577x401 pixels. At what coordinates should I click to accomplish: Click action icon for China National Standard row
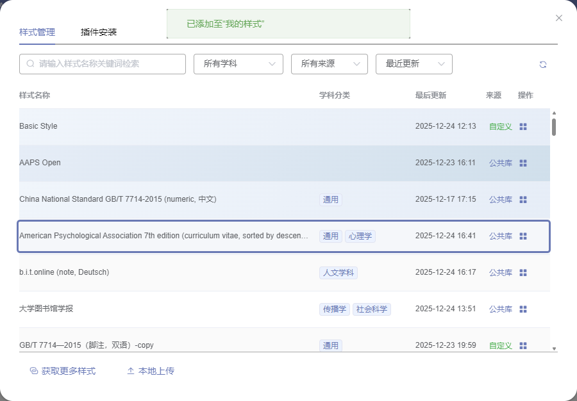click(523, 200)
